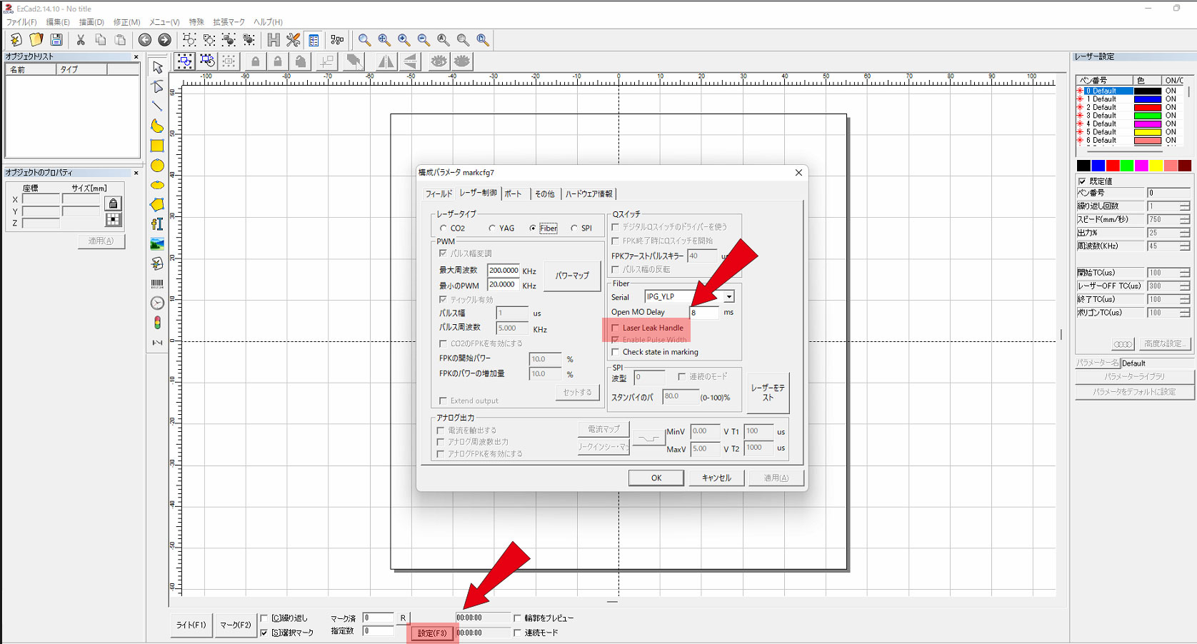This screenshot has width=1197, height=644.
Task: Select the timer clock tool icon
Action: pyautogui.click(x=157, y=303)
